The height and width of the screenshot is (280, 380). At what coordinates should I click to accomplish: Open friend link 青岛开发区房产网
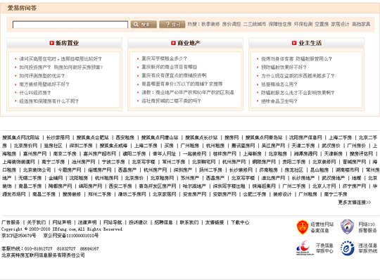pyautogui.click(x=158, y=186)
